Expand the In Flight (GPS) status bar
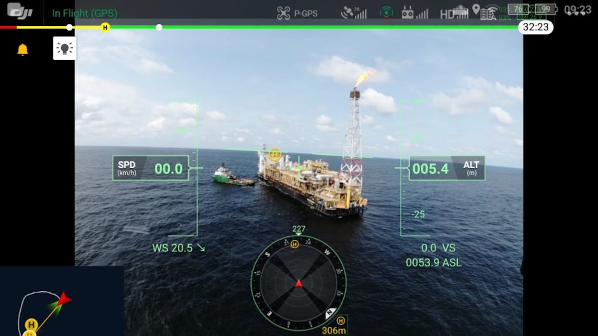 84,13
